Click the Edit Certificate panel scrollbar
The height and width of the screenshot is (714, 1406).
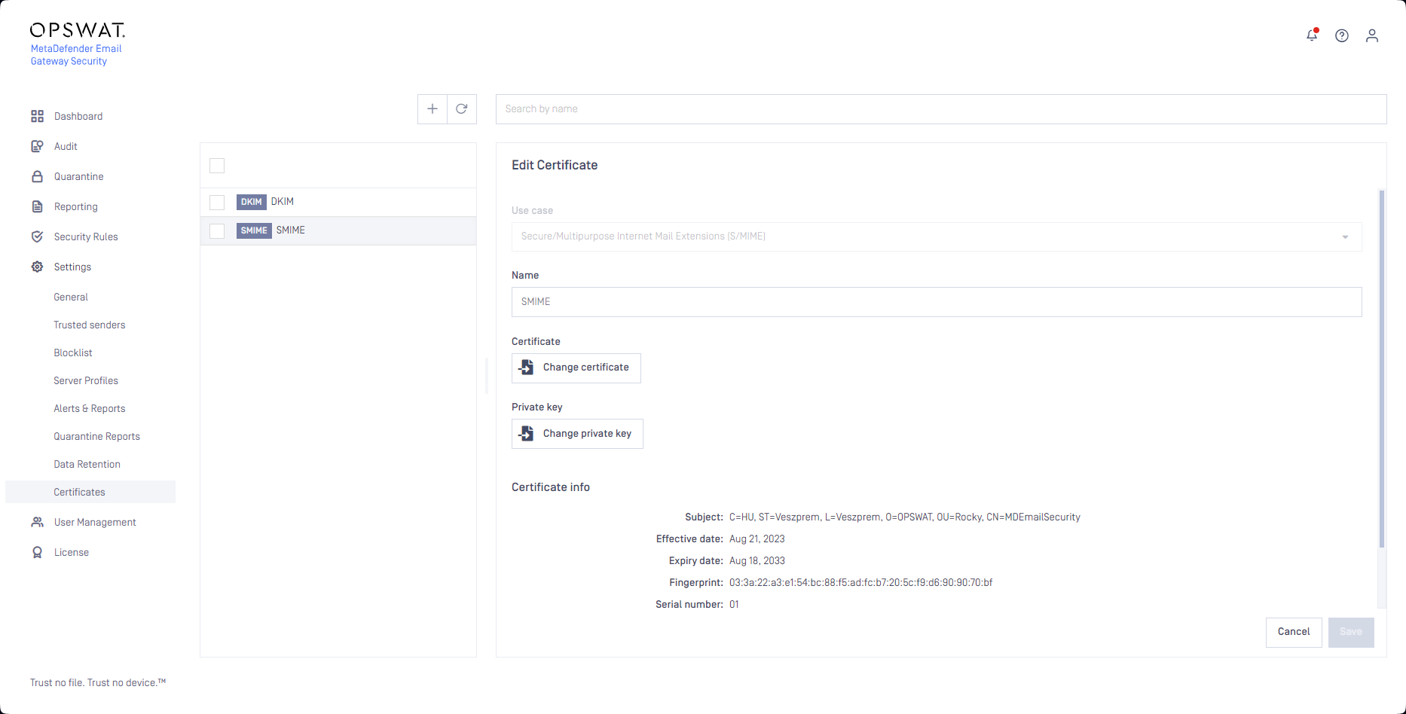[x=1382, y=369]
